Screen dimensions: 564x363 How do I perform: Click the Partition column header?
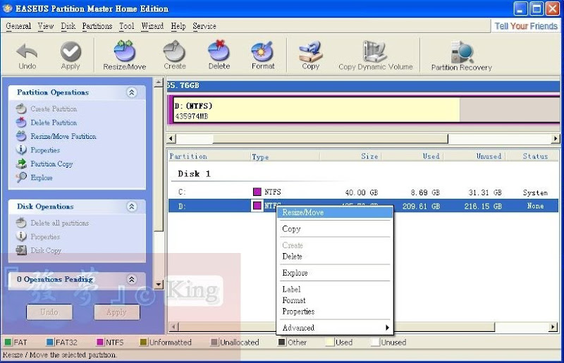[x=209, y=156]
